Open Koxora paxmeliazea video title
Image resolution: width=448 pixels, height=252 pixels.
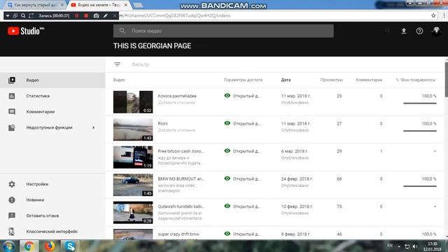coord(177,96)
